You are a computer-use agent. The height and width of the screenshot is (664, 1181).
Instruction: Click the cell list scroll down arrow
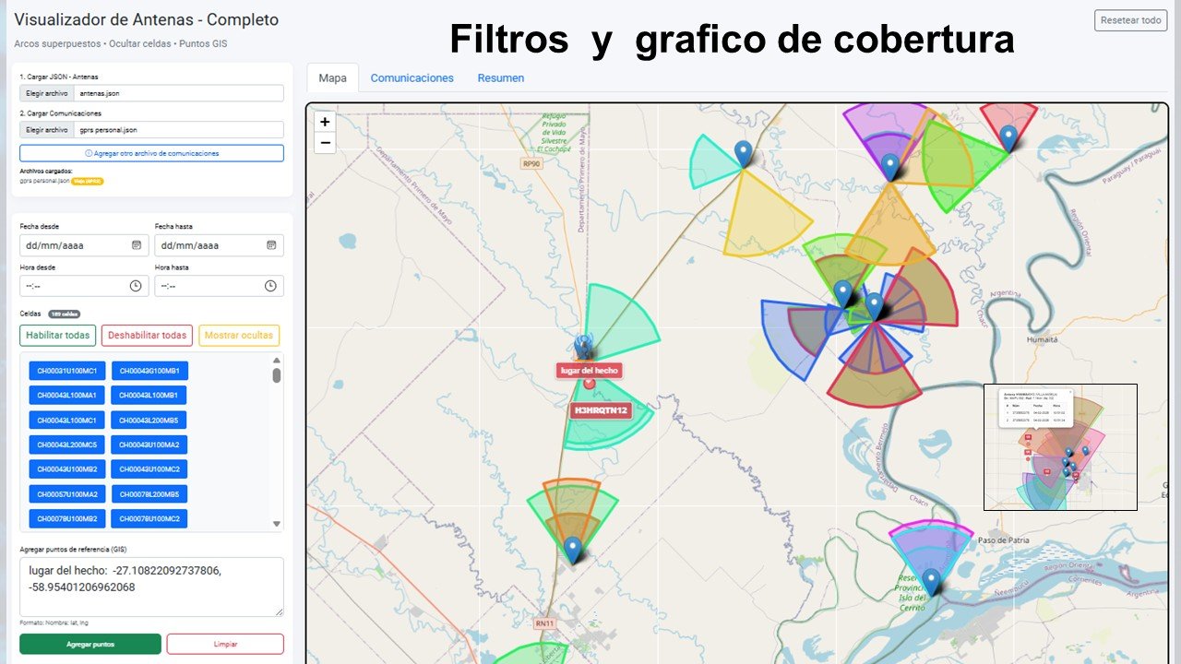[276, 524]
